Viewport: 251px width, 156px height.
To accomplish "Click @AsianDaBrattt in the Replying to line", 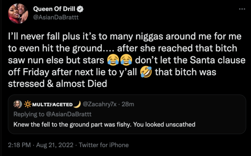I will point(69,114).
